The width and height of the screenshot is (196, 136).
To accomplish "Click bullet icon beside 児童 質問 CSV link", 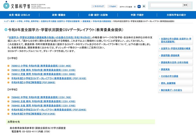I will pyautogui.click(x=8, y=74).
